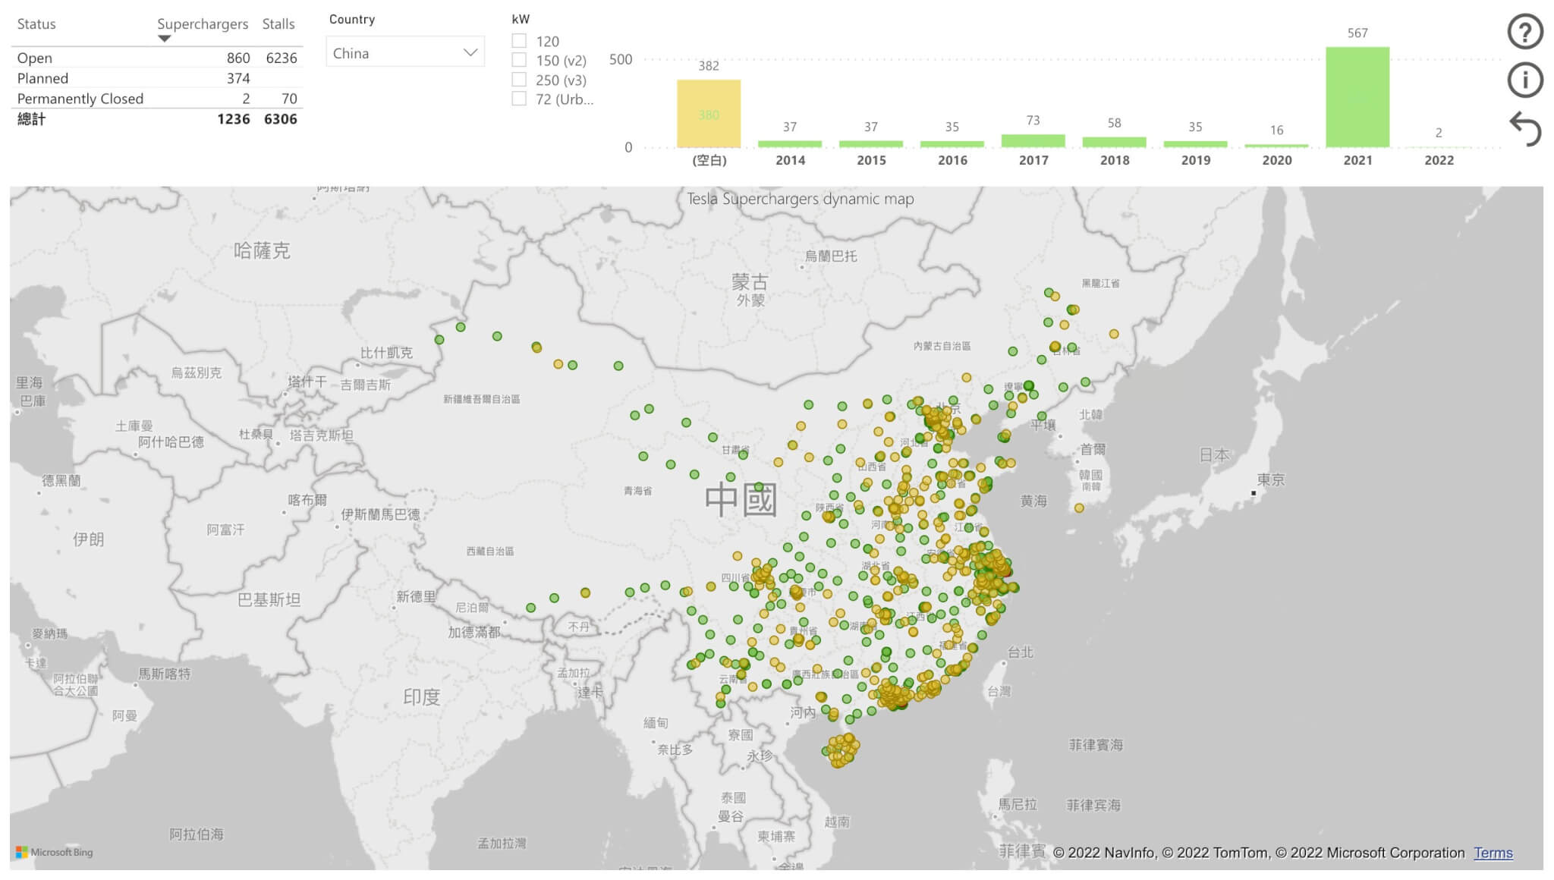The image size is (1554, 880).
Task: Click the undo reset arrow icon
Action: click(x=1525, y=128)
